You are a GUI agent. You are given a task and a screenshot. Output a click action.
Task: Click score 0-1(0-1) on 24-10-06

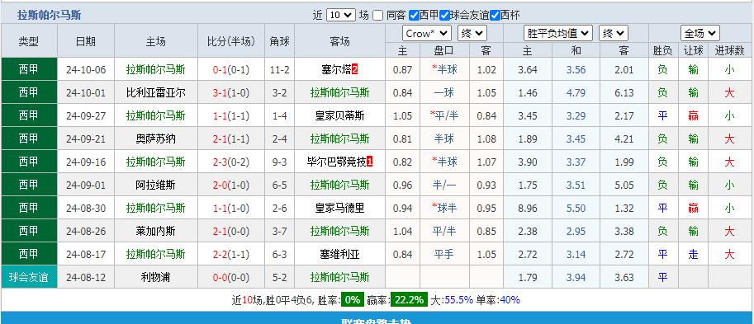coord(230,69)
